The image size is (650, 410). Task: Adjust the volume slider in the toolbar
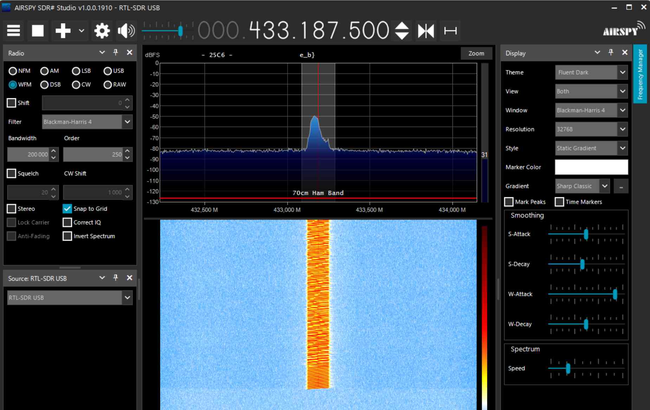(167, 31)
